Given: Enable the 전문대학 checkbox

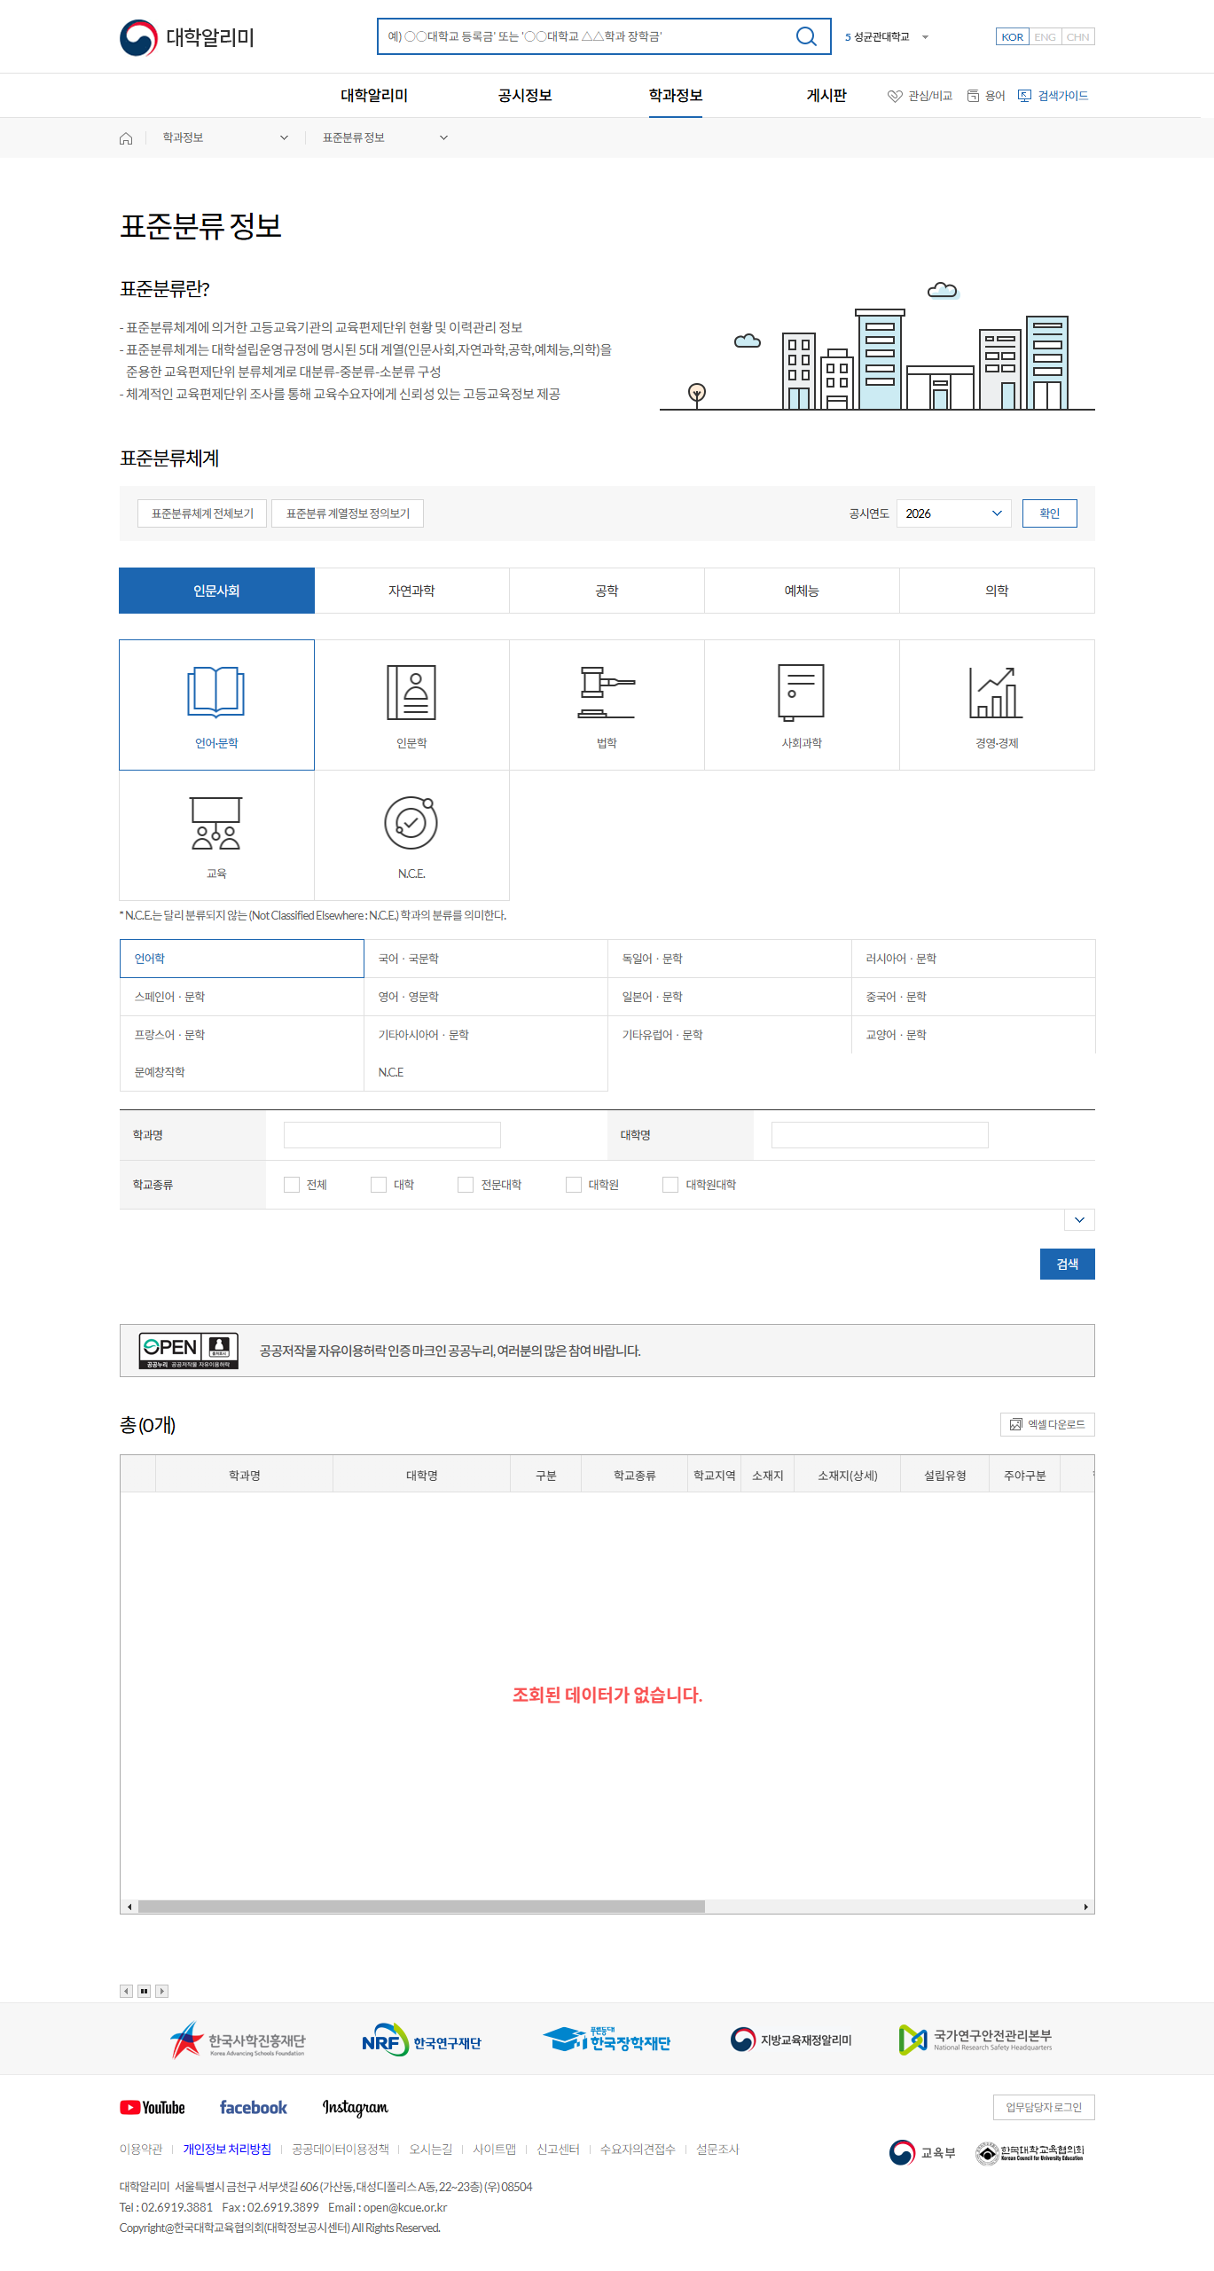Looking at the screenshot, I should point(466,1185).
